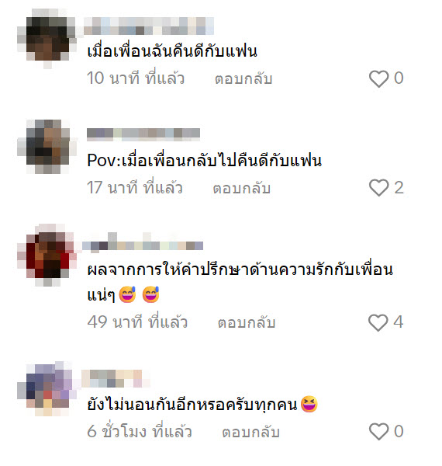Viewport: 442px width, 466px height.
Task: Select comment text Pov:เมื่อเพื่อนกลับไปคืนดีกับแฟน
Action: [x=205, y=161]
